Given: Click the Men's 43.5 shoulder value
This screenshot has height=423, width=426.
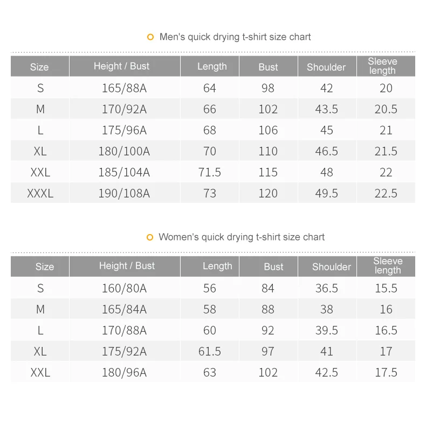Looking at the screenshot, I should click(327, 110).
